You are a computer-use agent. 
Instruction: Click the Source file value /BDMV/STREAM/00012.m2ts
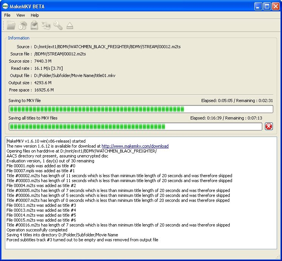60,54
